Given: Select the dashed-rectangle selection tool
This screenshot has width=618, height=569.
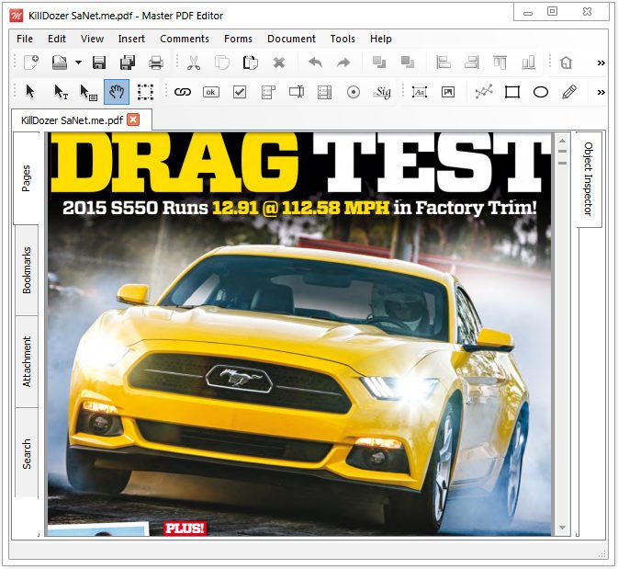Looking at the screenshot, I should [145, 92].
